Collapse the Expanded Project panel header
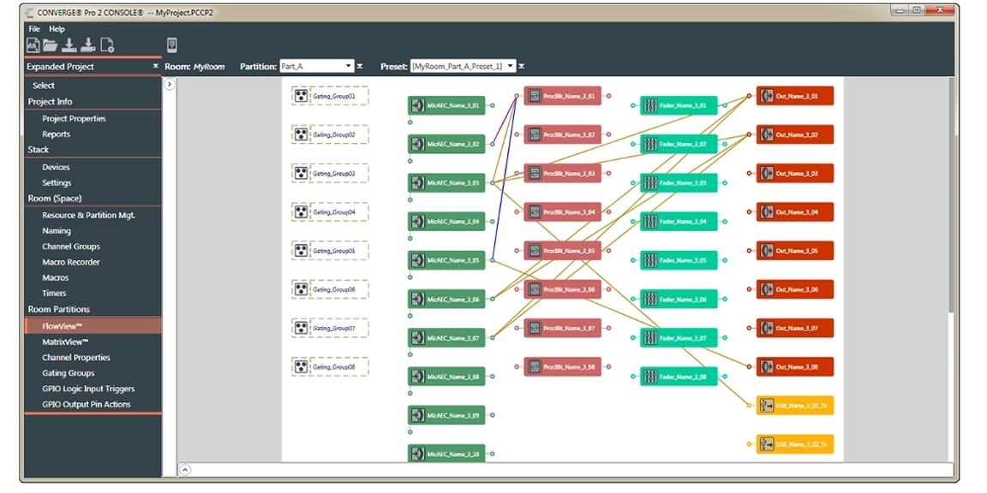Viewport: 987px width, 493px height. coord(155,66)
